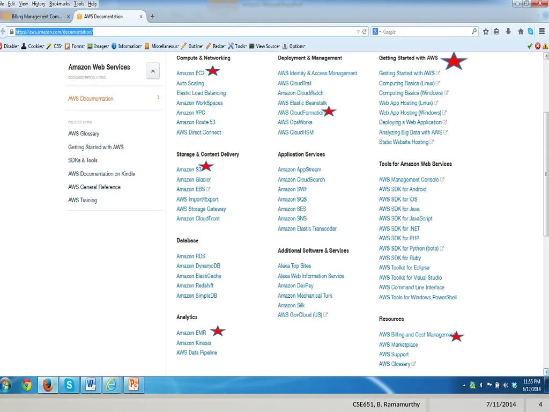Image resolution: width=549 pixels, height=412 pixels.
Task: Click the red error icon in developer toolbar
Action: [x=538, y=46]
